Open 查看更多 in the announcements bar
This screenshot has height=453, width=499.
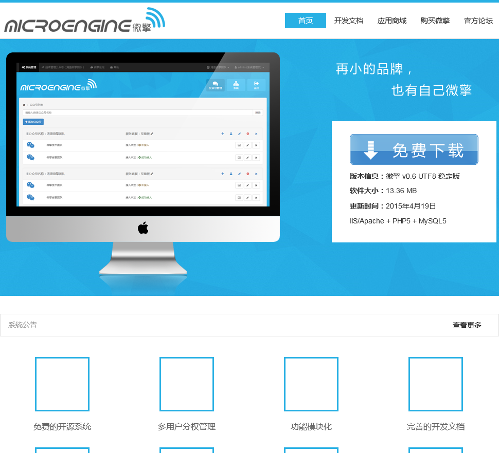click(x=467, y=325)
